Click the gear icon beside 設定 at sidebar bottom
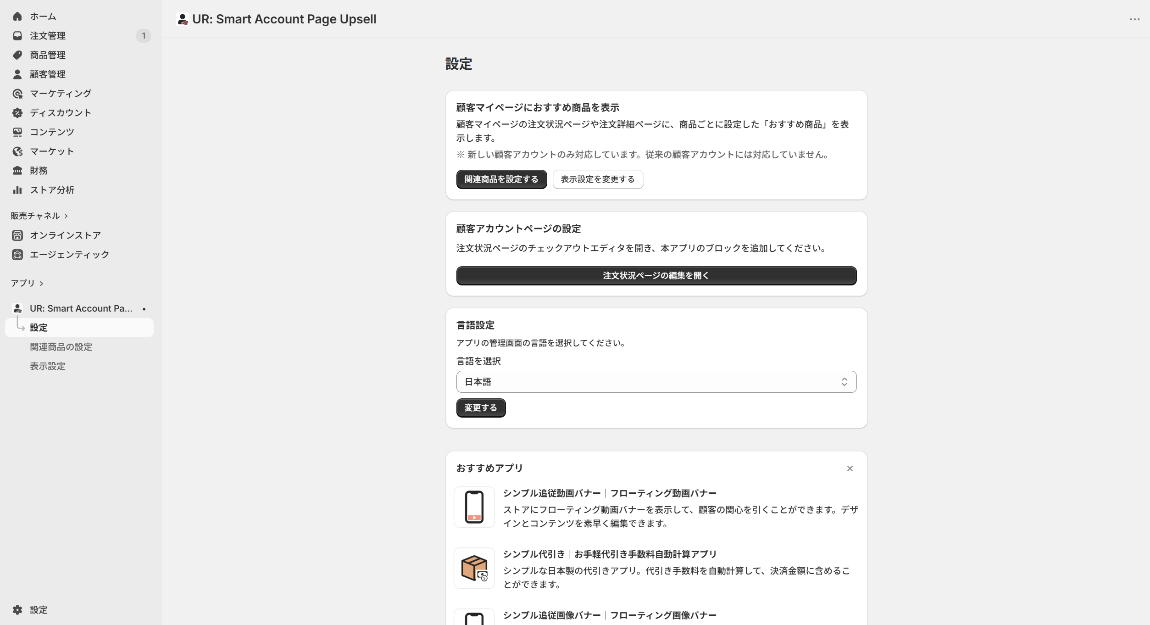Screen dimensions: 1150x625 click(x=17, y=610)
